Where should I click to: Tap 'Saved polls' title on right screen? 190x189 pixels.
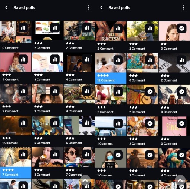click(x=119, y=7)
